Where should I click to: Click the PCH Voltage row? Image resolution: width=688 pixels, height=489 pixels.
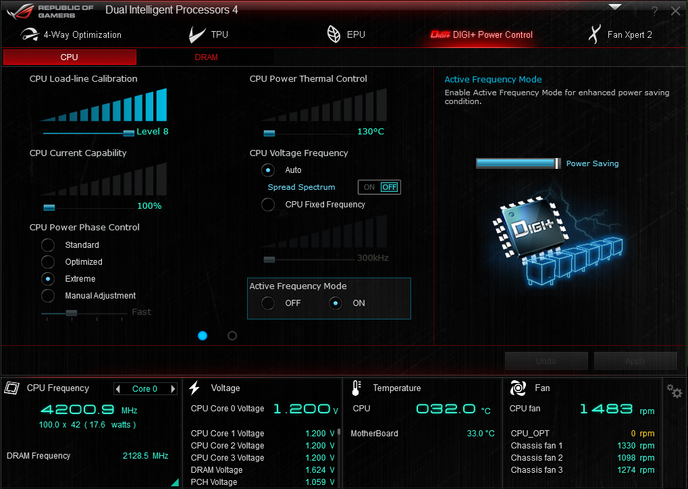263,482
